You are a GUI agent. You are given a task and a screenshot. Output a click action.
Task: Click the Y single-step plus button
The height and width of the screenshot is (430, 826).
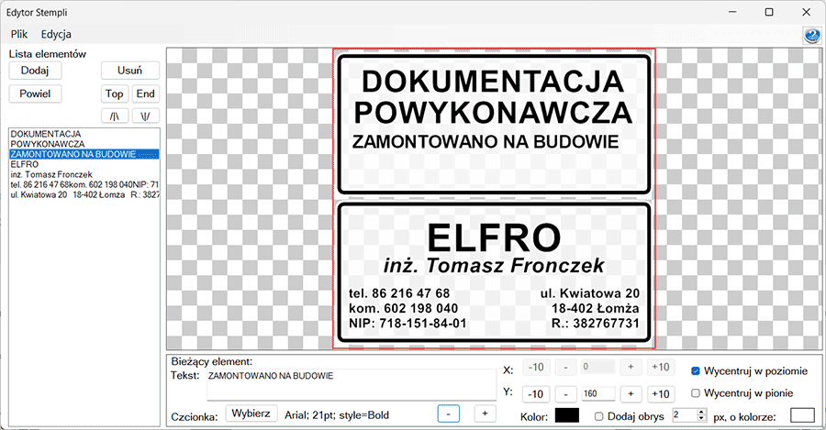[631, 394]
